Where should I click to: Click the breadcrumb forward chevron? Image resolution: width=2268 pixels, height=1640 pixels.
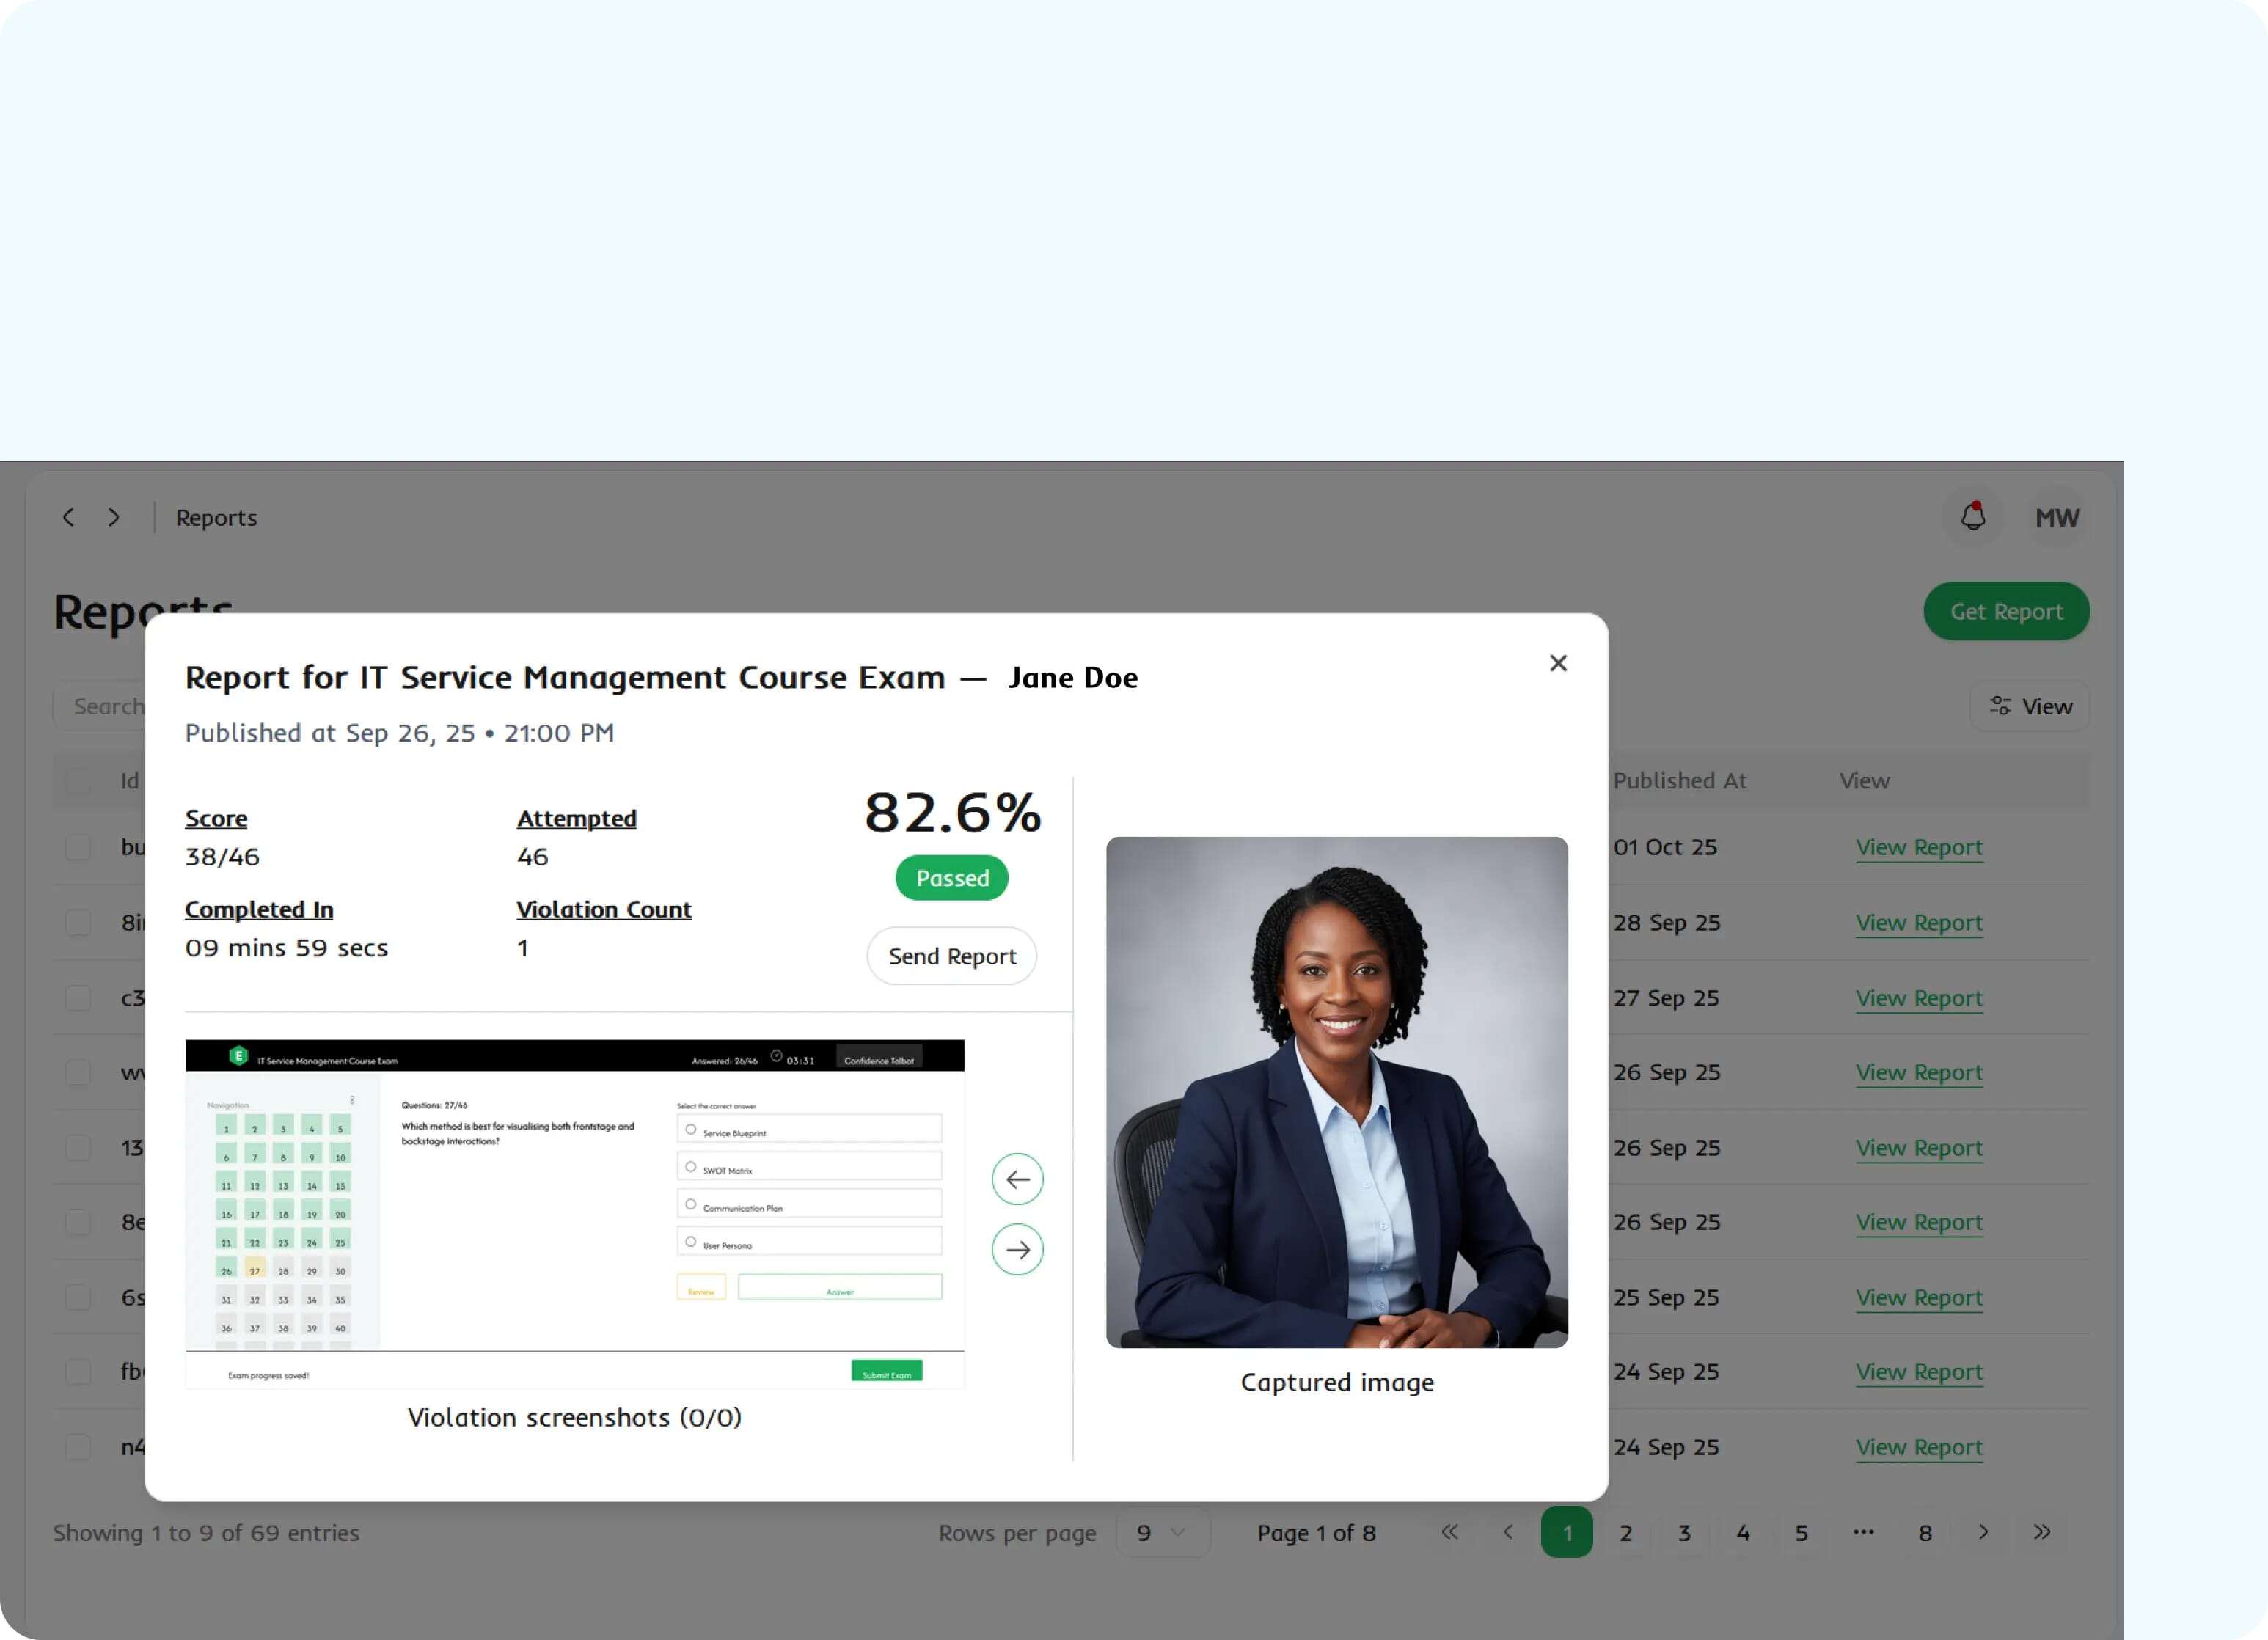click(114, 517)
